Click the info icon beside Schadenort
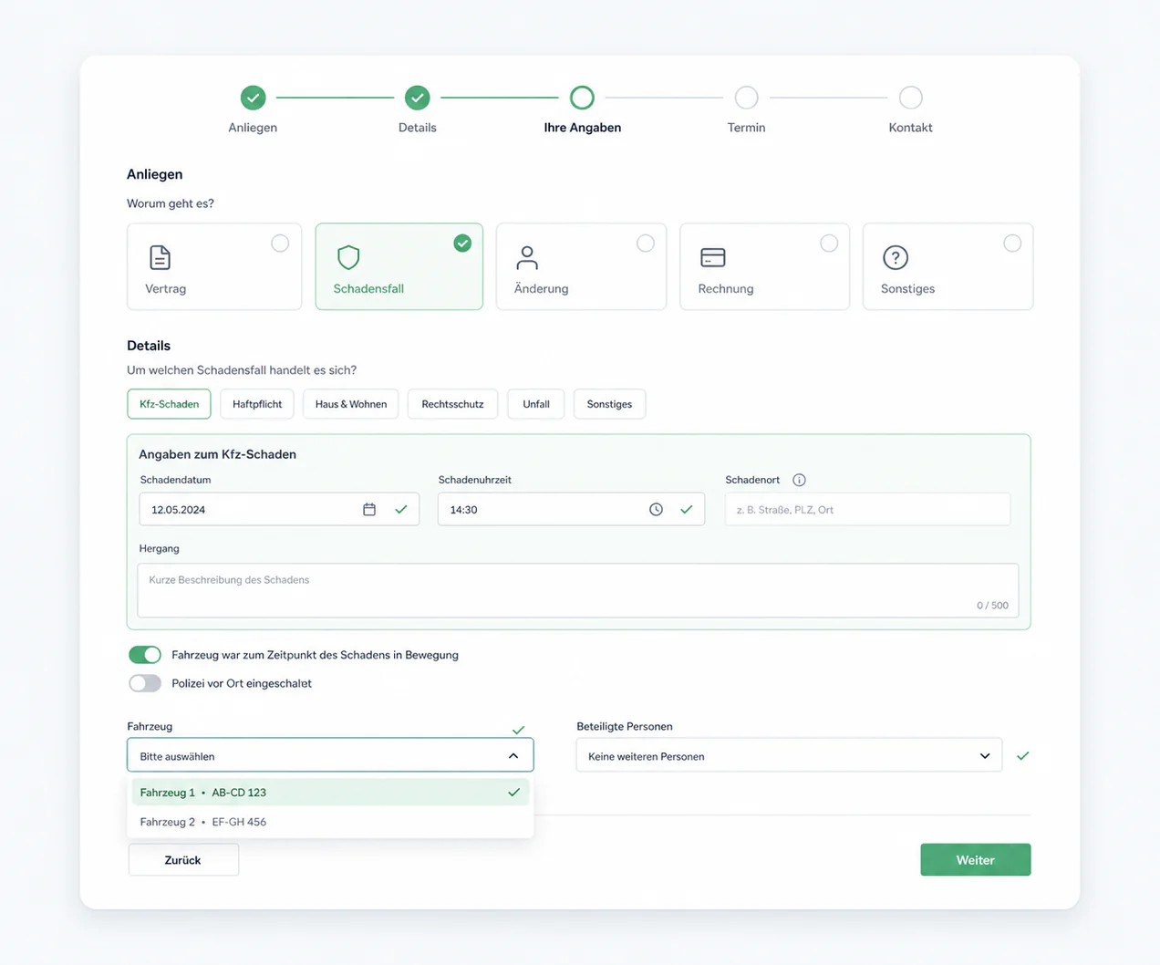The height and width of the screenshot is (965, 1160). (x=799, y=480)
